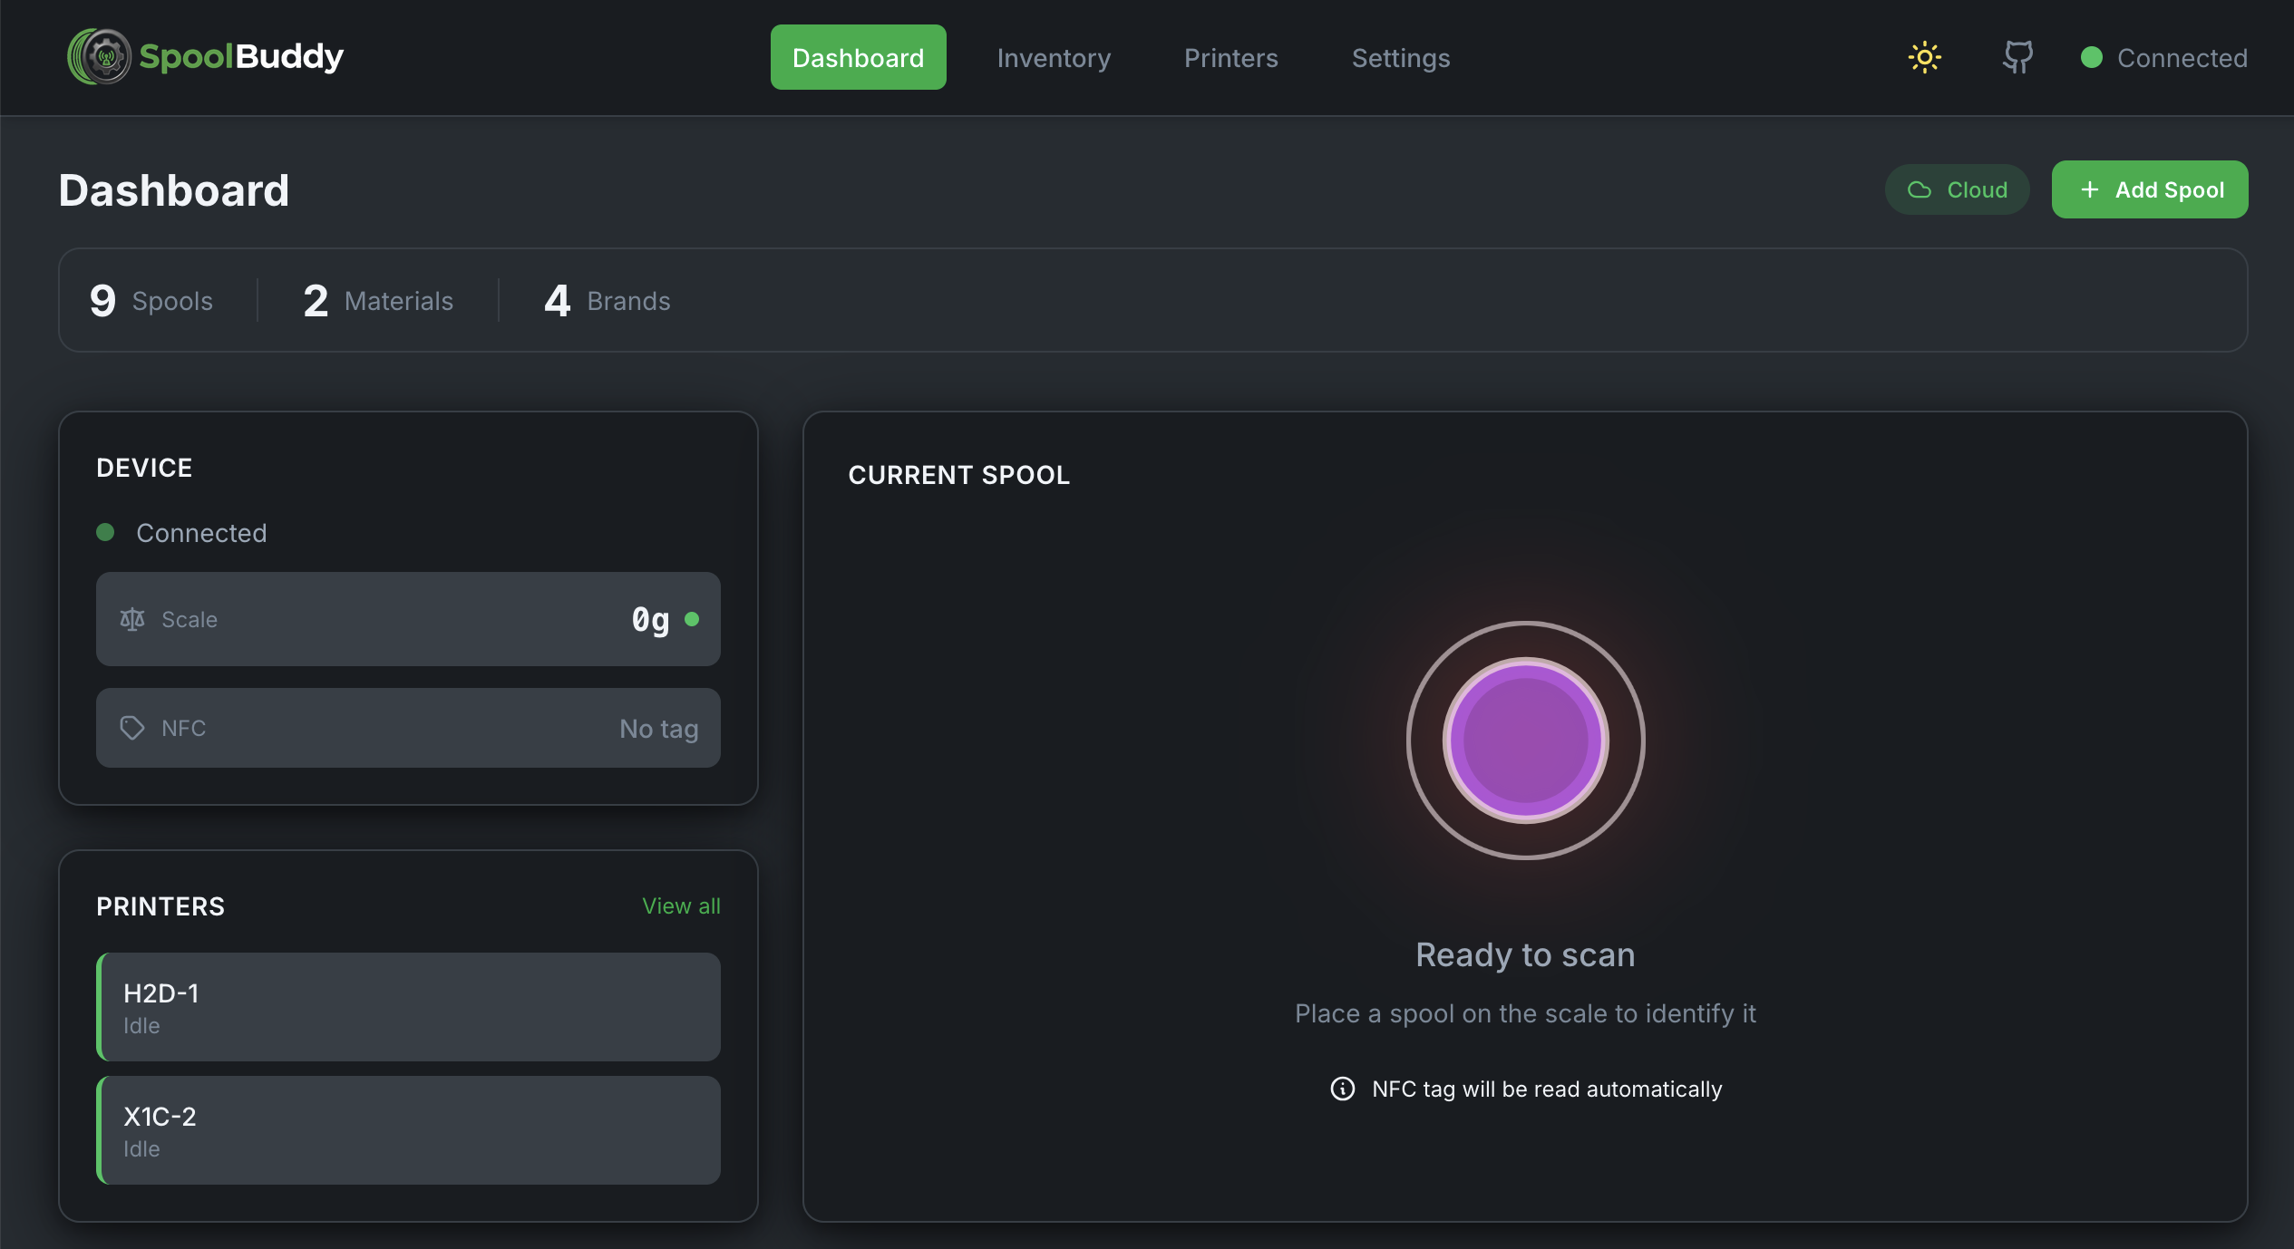Switch to the Inventory tab
This screenshot has width=2294, height=1249.
click(1053, 57)
